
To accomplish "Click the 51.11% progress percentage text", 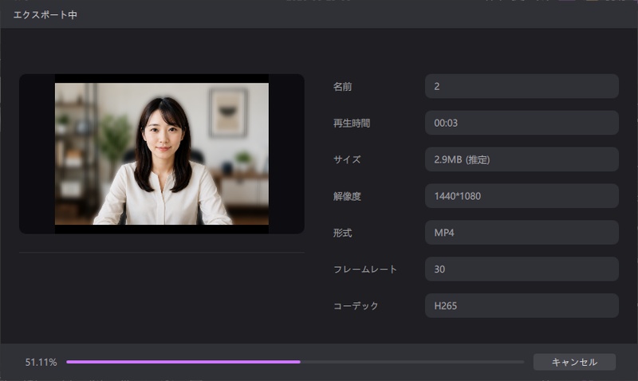I will pyautogui.click(x=41, y=363).
